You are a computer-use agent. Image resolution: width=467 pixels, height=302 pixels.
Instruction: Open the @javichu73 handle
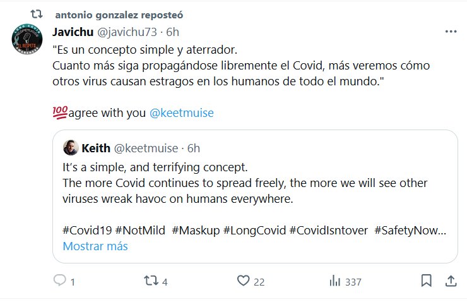(126, 31)
